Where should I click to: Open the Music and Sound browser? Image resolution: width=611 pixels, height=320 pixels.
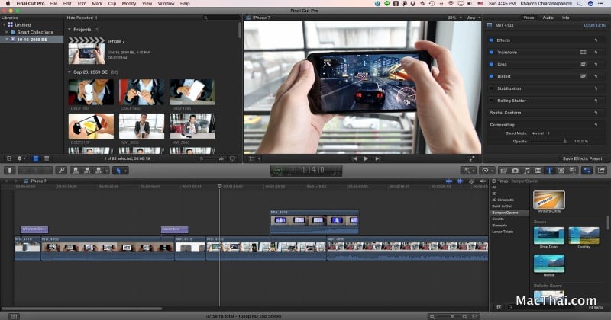[x=527, y=171]
